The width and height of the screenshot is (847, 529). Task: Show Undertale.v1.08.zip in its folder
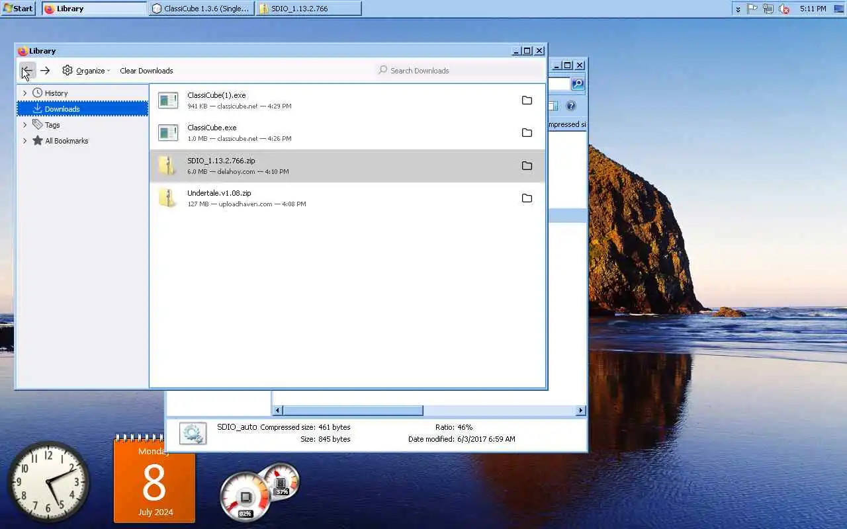(527, 198)
